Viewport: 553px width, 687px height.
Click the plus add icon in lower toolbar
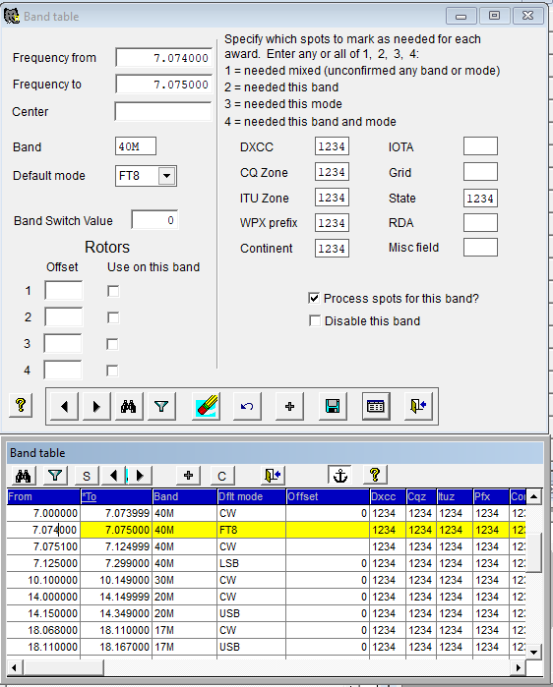tap(189, 476)
